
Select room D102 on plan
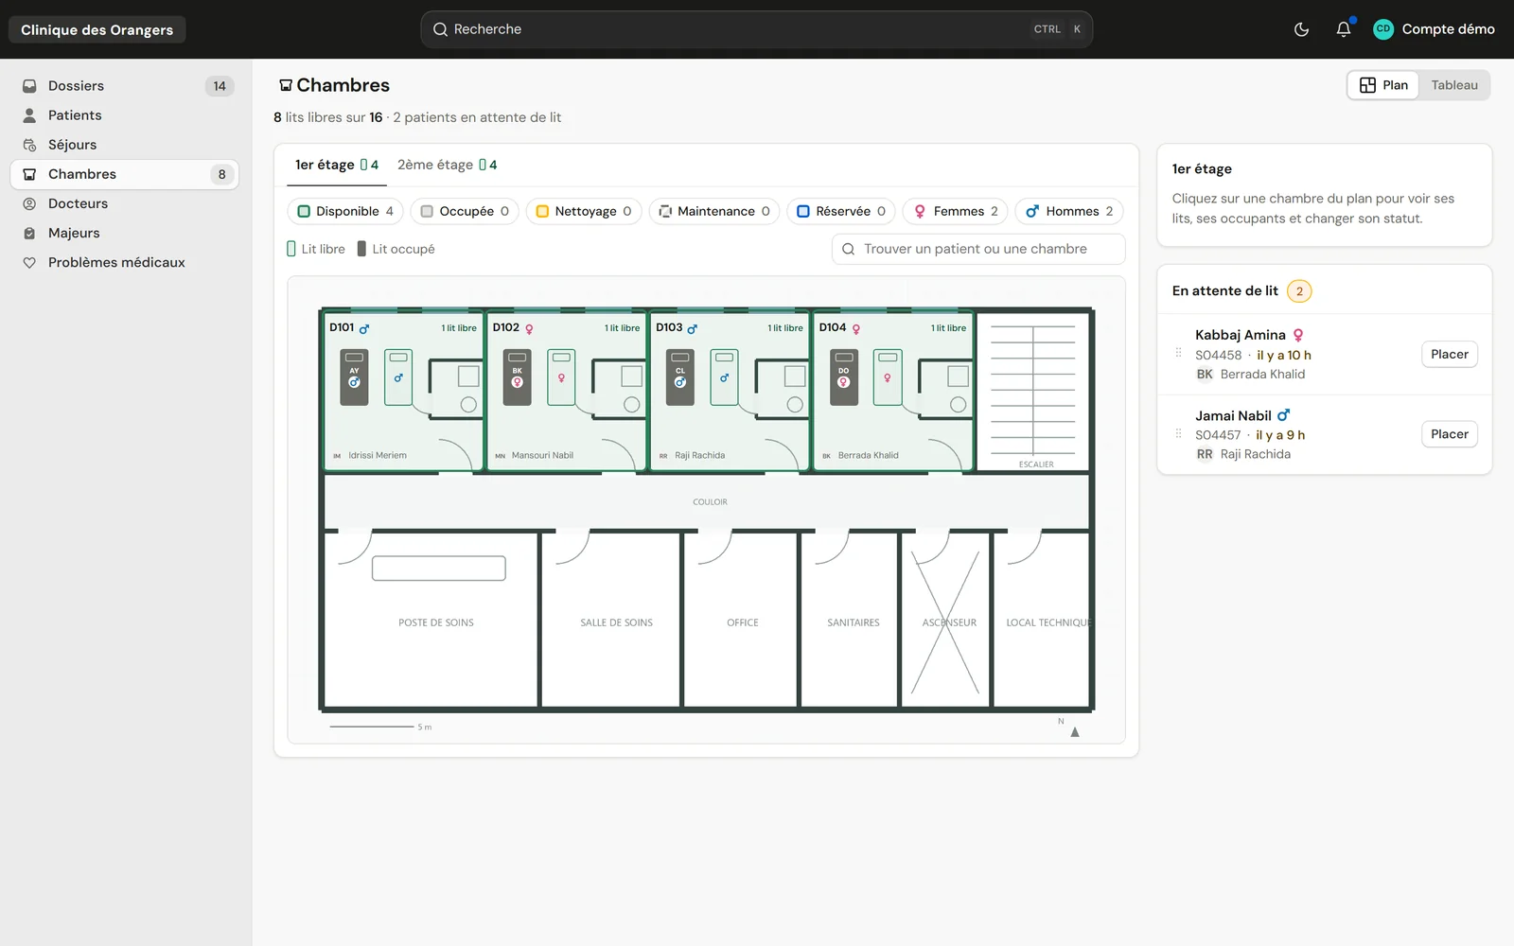pyautogui.click(x=566, y=391)
